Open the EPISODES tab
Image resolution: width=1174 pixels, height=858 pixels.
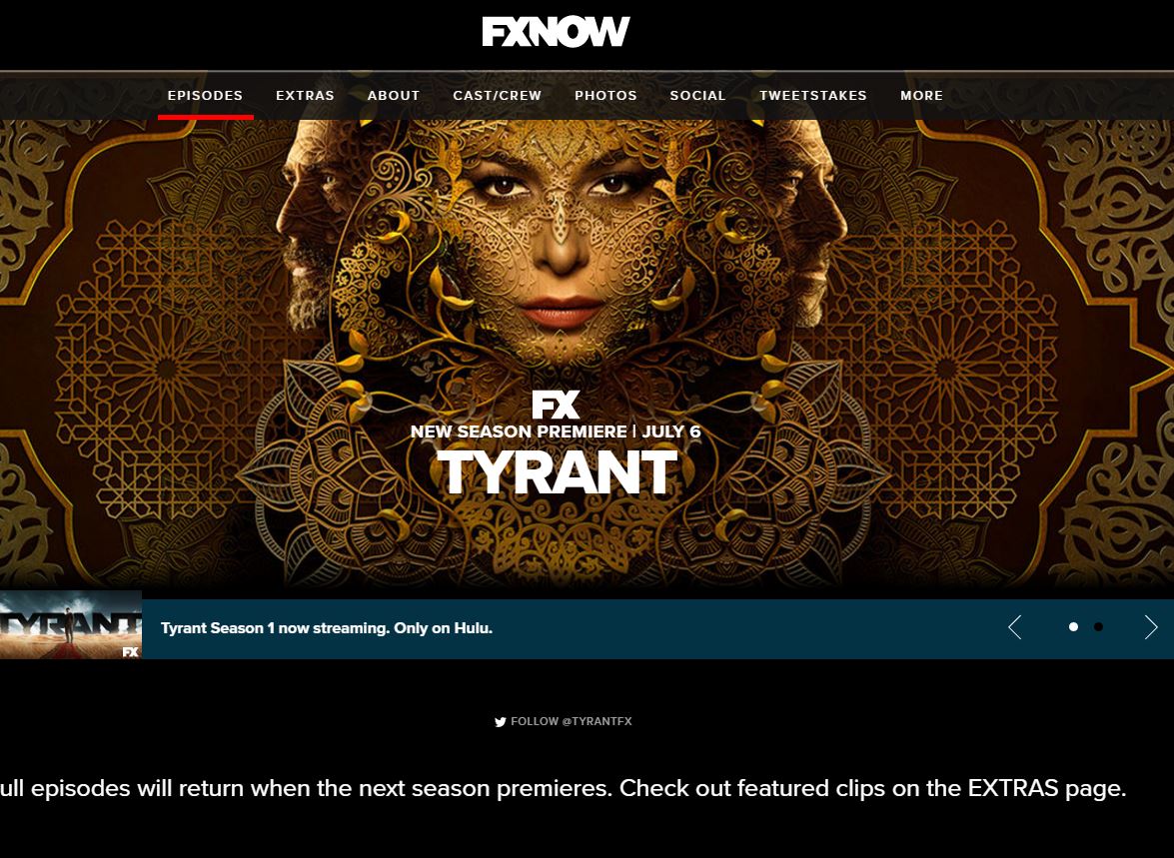point(205,96)
